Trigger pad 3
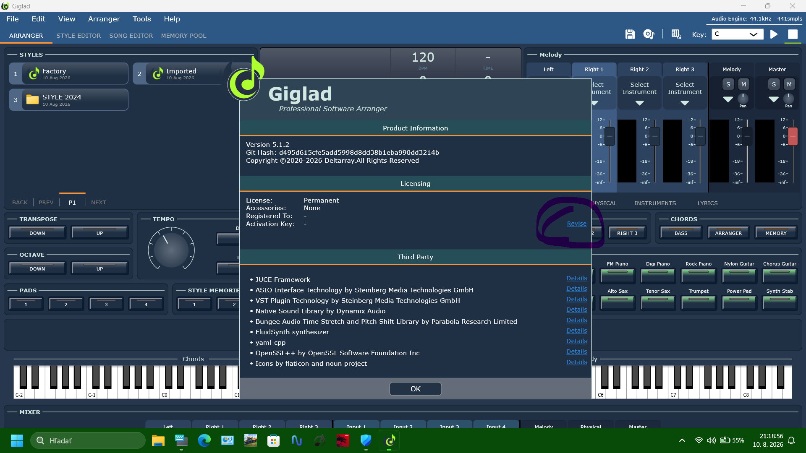806x453 pixels. point(106,304)
